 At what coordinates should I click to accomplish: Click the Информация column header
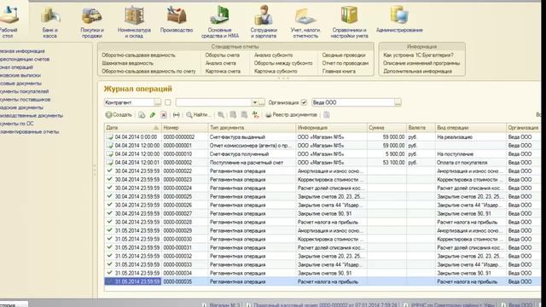[331, 128]
